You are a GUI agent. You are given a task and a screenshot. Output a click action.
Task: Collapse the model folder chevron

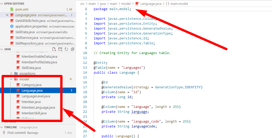11,79
